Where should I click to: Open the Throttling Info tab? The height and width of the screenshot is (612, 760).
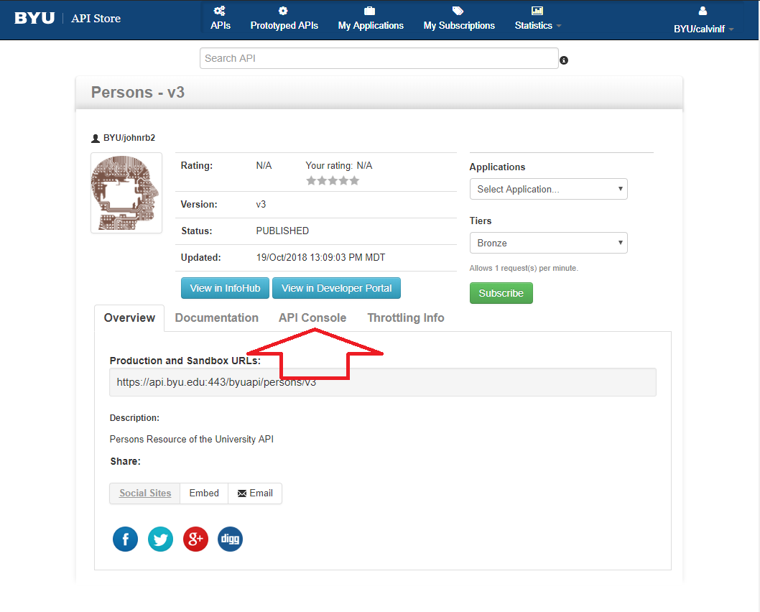click(406, 318)
